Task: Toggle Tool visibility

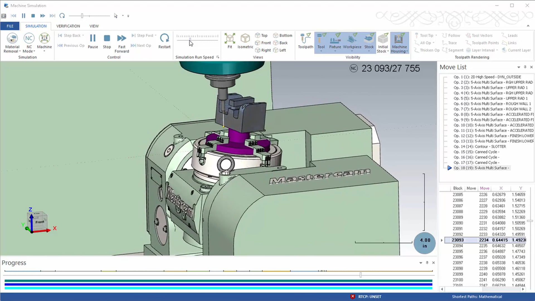Action: coord(321,41)
